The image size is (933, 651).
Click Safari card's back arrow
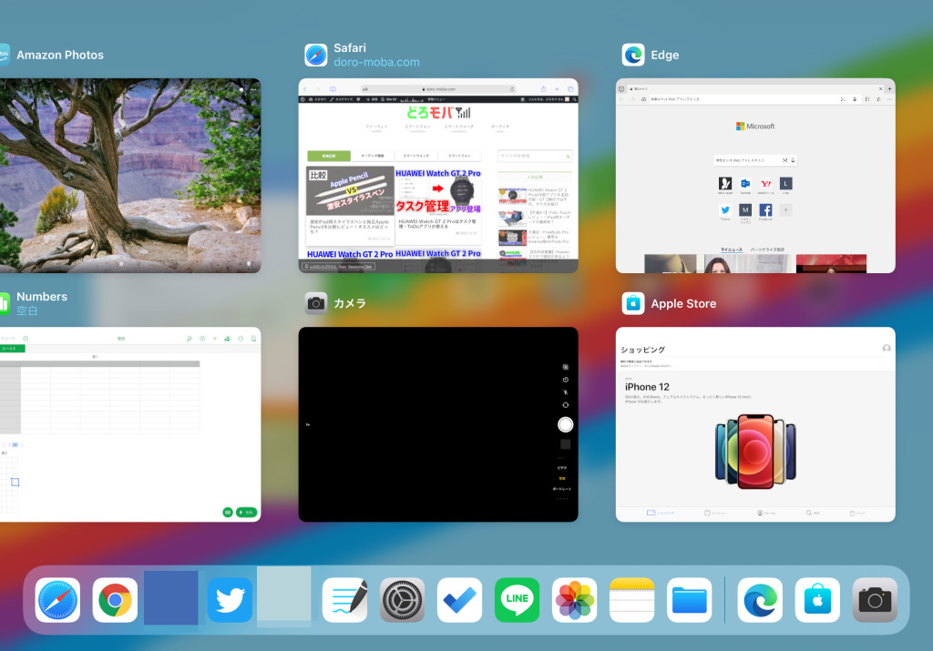(x=305, y=89)
